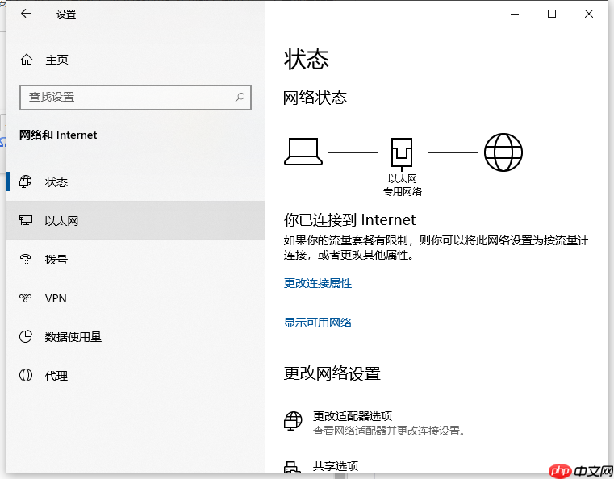The width and height of the screenshot is (614, 479).
Task: Focus the 查找设置 search field
Action: (136, 98)
